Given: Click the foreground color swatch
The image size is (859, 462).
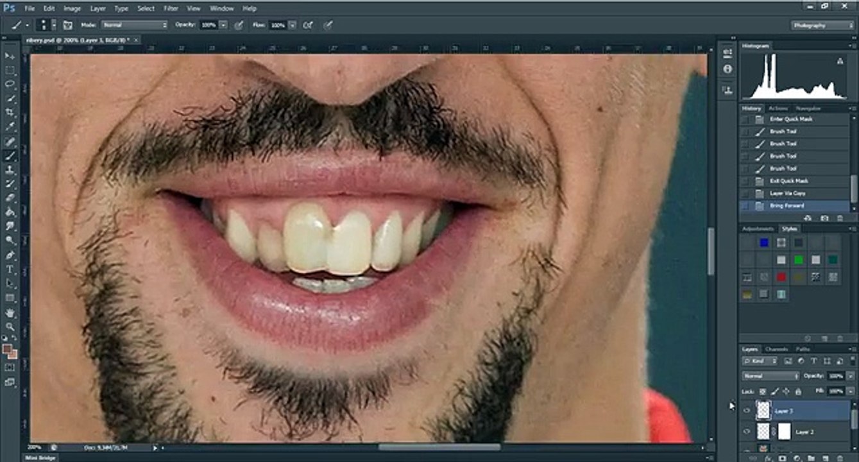Looking at the screenshot, I should (7, 349).
